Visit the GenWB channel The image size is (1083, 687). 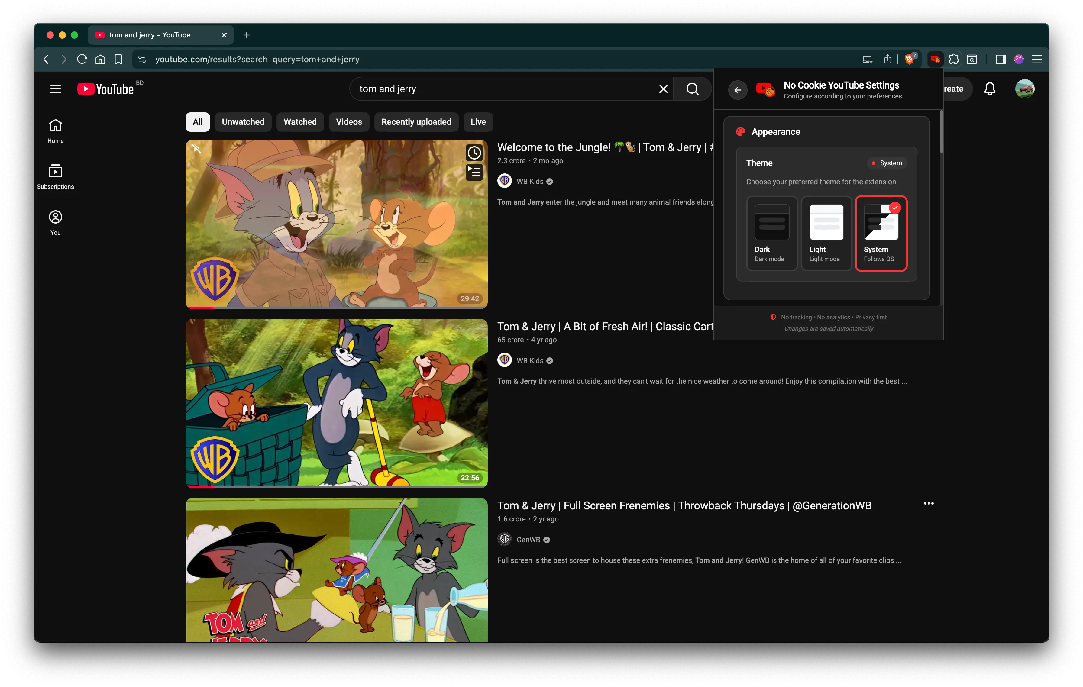[528, 540]
